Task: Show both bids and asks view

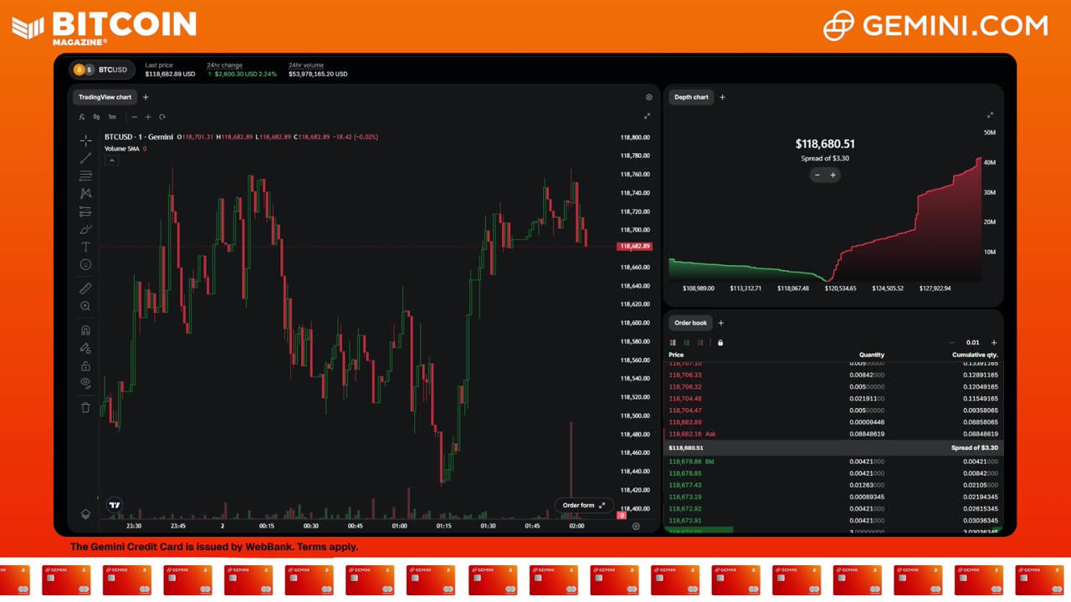Action: pyautogui.click(x=673, y=343)
